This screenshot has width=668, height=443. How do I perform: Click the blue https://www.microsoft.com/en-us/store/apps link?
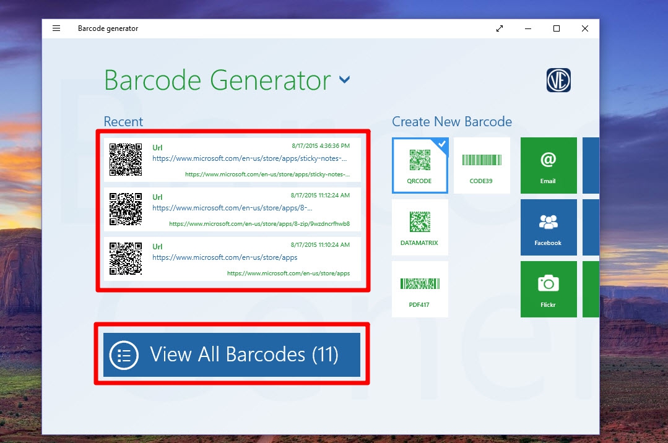[225, 257]
